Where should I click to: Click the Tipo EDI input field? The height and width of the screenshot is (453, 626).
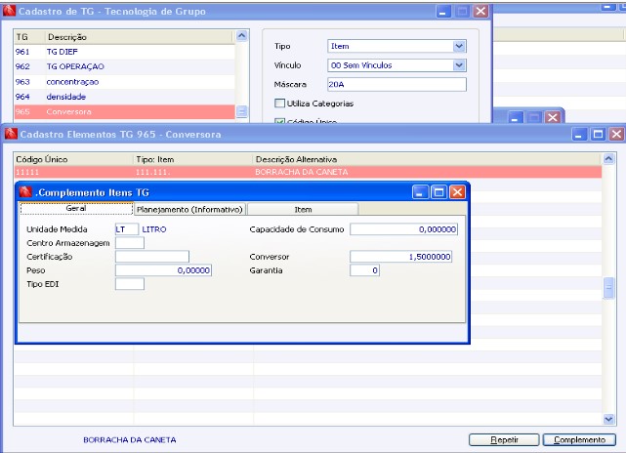tap(130, 284)
